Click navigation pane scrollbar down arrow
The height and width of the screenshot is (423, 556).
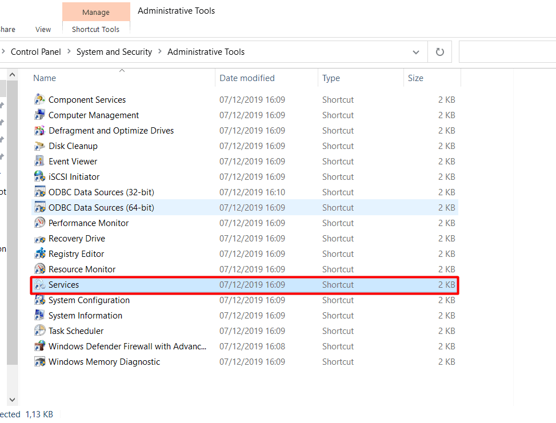click(12, 400)
